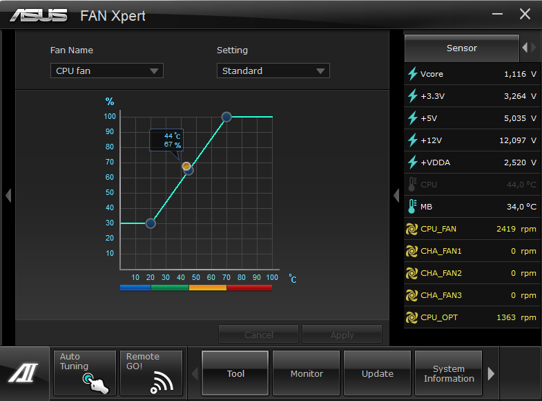Click the green temperature range bar

coord(170,288)
